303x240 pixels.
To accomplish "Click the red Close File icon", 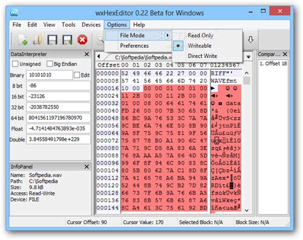I will pyautogui.click(x=82, y=40).
